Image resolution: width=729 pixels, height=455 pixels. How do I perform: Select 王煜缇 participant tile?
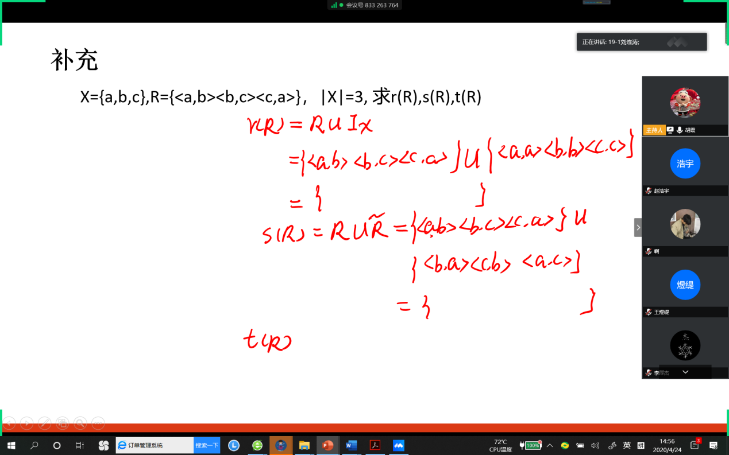[x=685, y=288]
